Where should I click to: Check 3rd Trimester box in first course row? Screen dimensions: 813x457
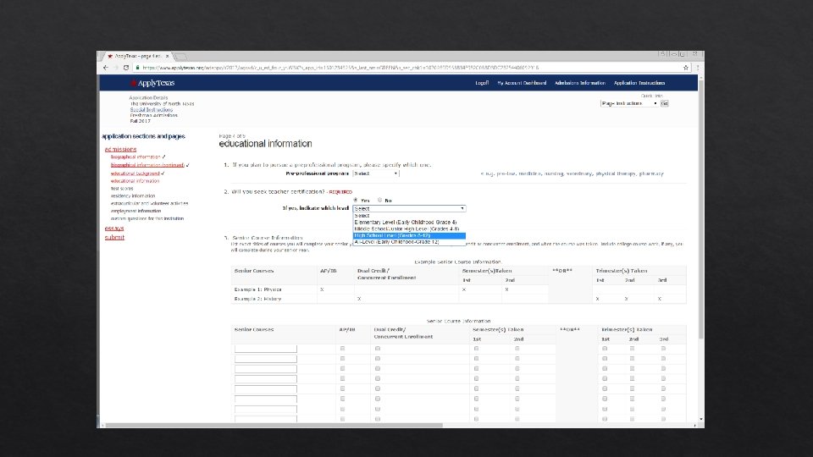(663, 349)
